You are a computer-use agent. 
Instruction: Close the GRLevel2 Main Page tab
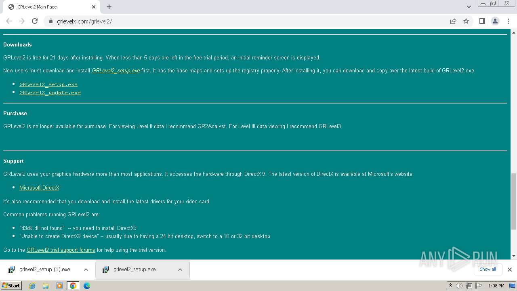(x=94, y=7)
